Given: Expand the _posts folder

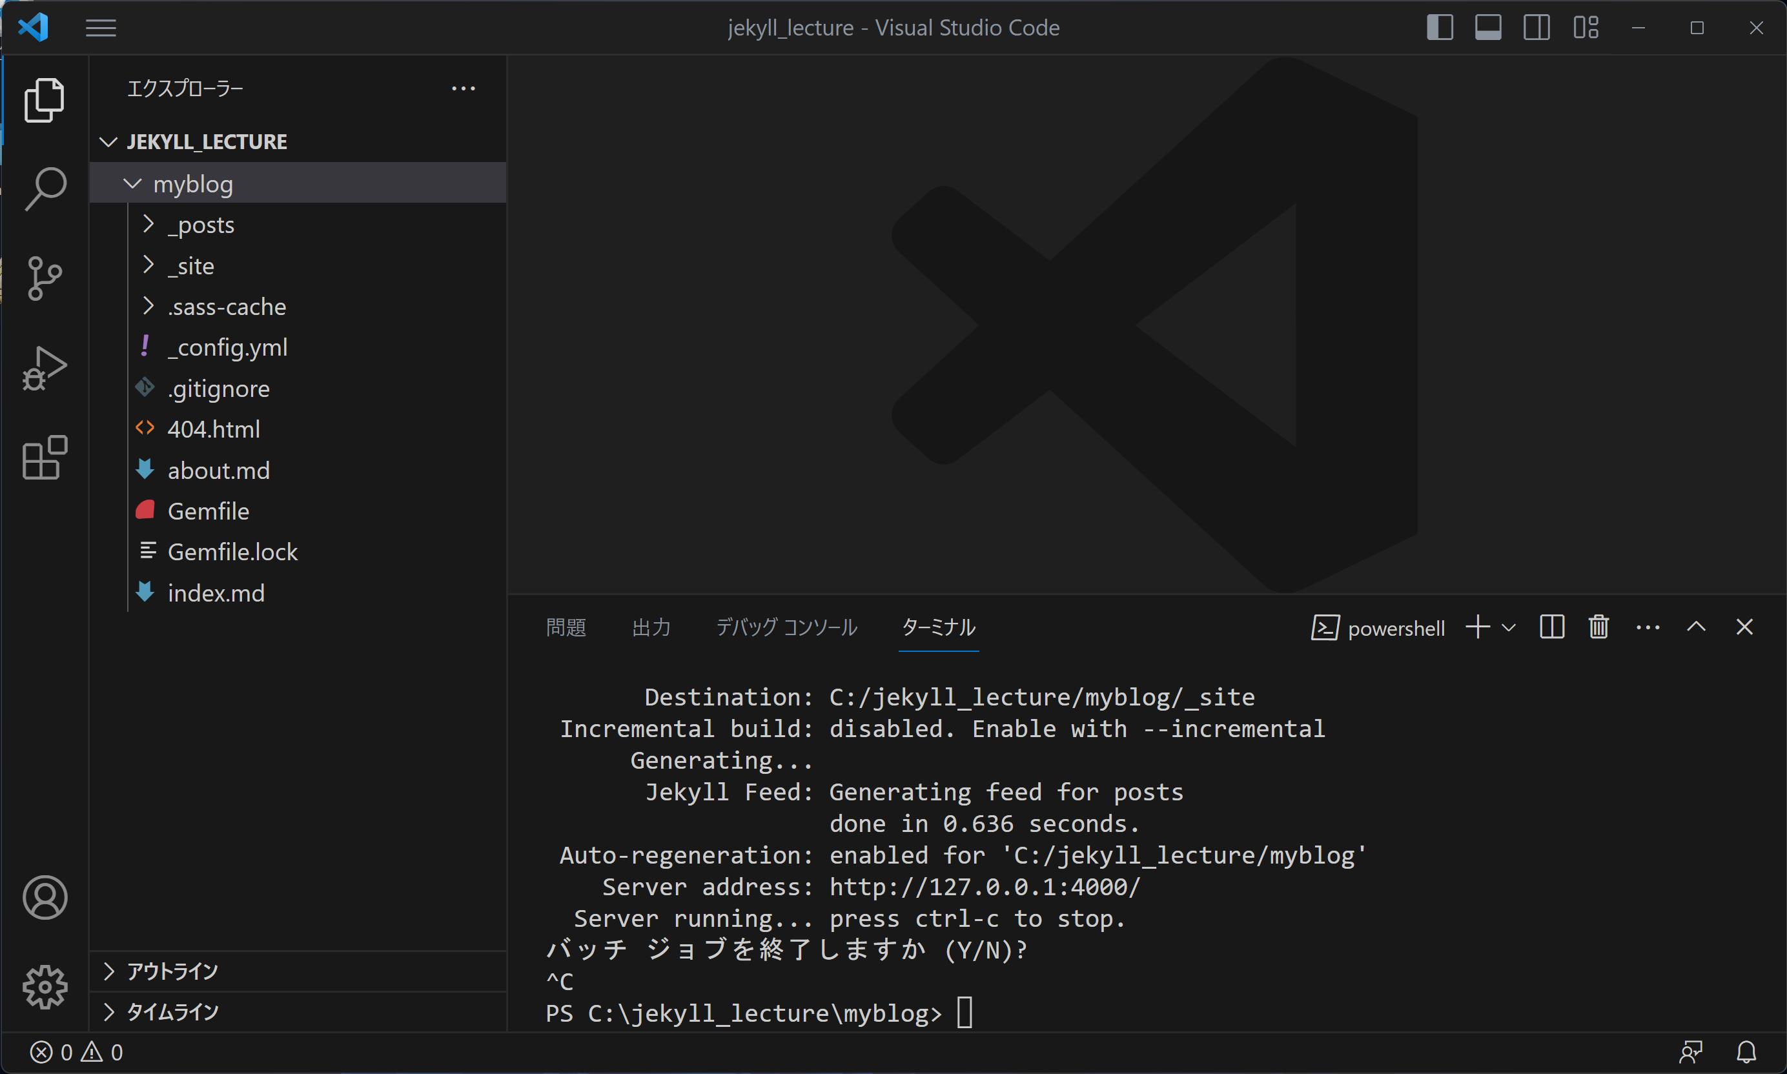Looking at the screenshot, I should [x=297, y=225].
